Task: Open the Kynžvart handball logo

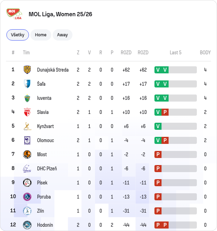Action: pos(27,126)
